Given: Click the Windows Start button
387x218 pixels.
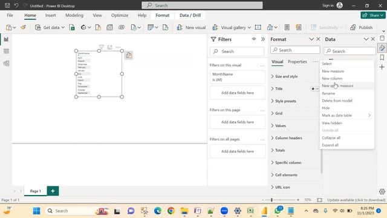Looking at the screenshot, I should pos(36,211).
